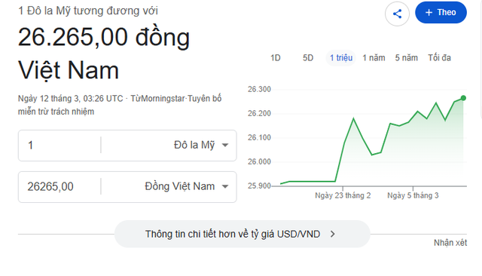
Task: Select the 1D time range tab
Action: (x=276, y=58)
